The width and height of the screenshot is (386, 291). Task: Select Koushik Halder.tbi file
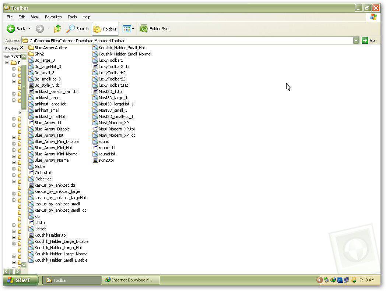[48, 235]
